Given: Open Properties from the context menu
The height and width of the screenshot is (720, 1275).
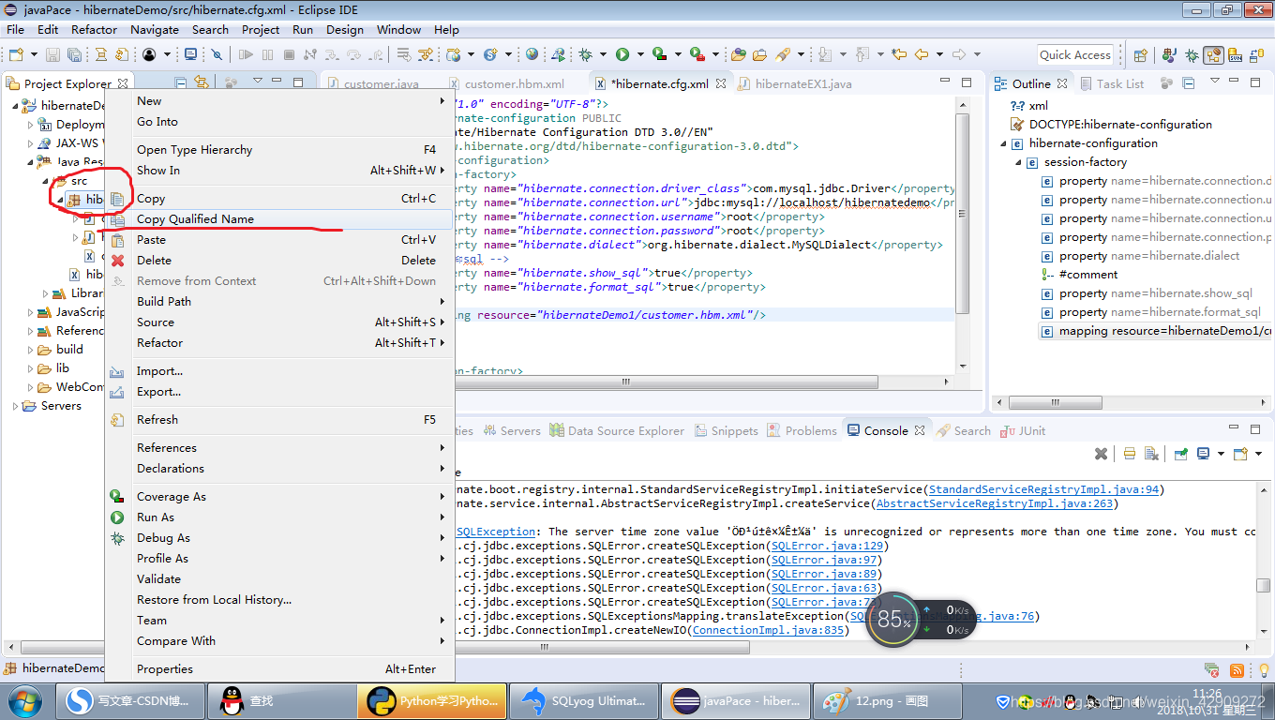Looking at the screenshot, I should pos(279,668).
